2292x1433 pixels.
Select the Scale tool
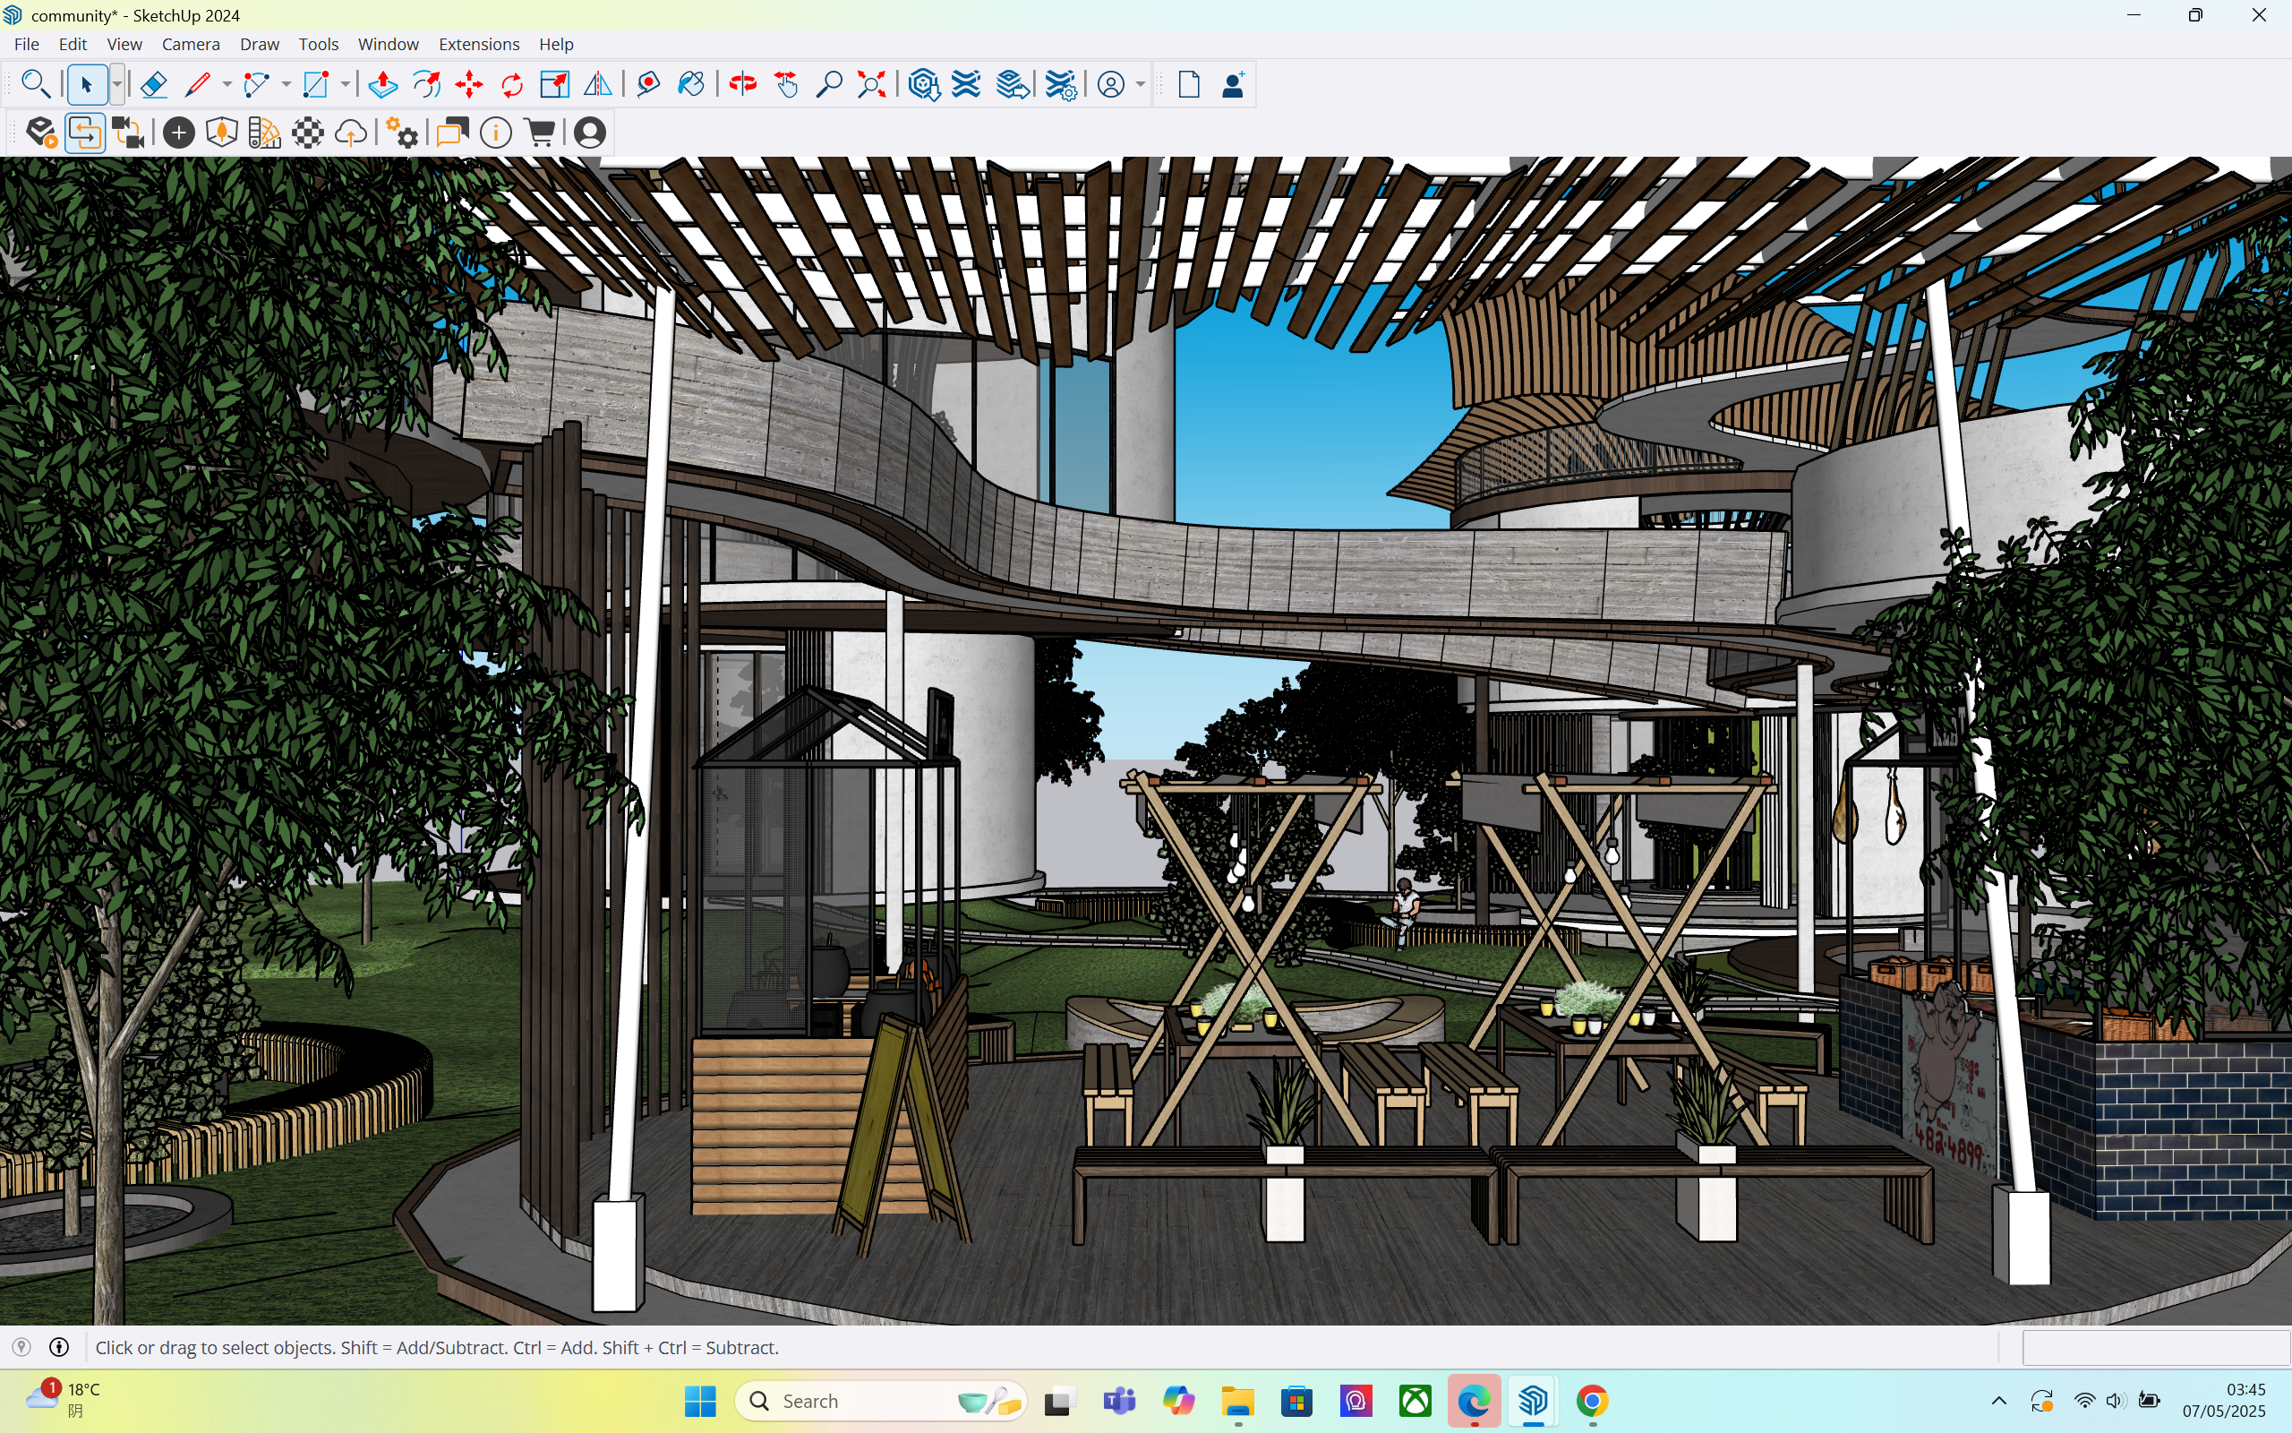555,85
